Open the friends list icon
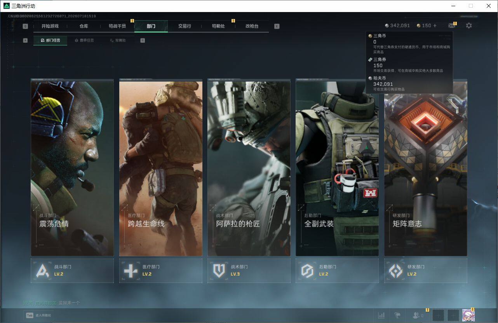The image size is (498, 323). (418, 315)
